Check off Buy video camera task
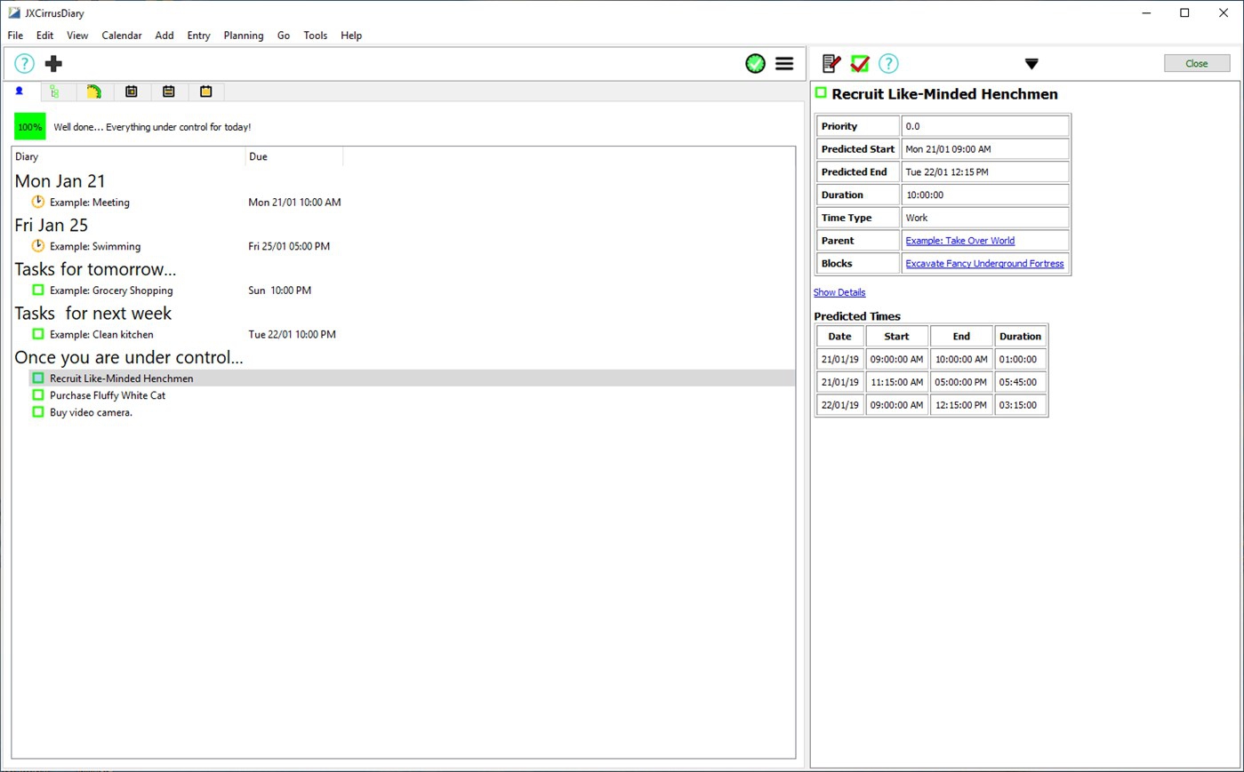 38,412
